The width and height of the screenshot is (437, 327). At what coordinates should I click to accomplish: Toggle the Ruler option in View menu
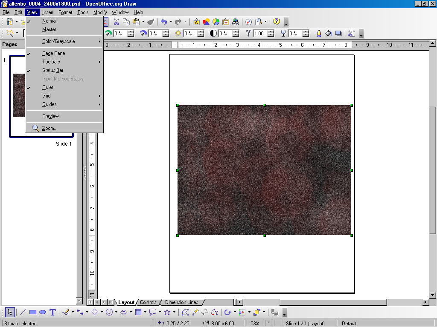pos(48,87)
